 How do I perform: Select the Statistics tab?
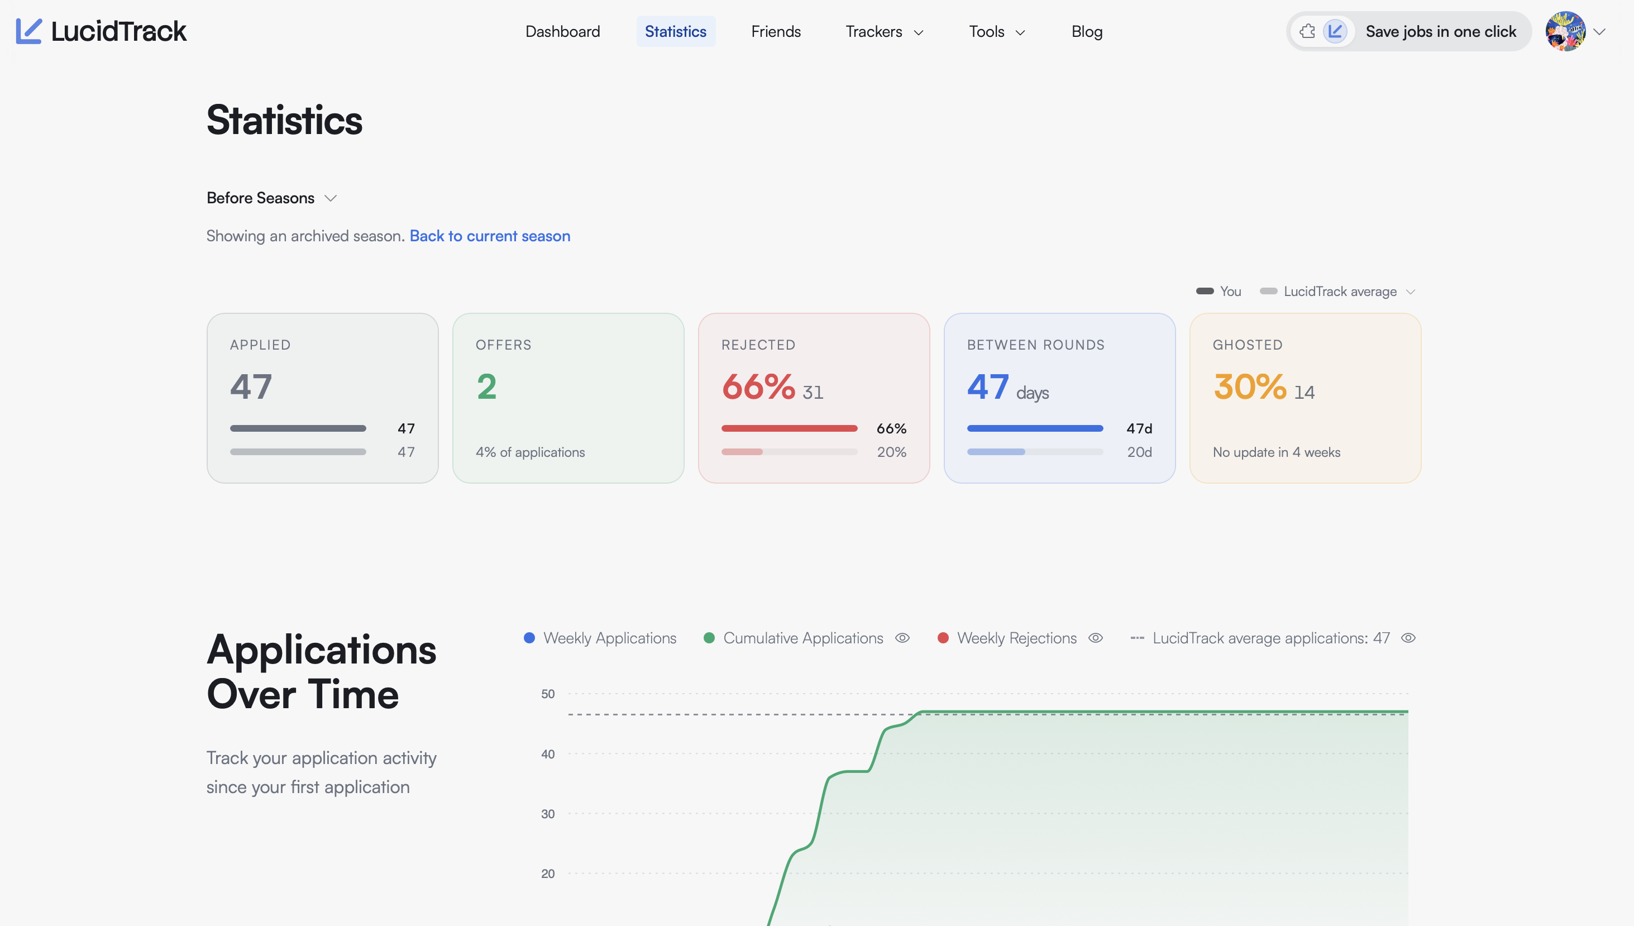(x=675, y=32)
